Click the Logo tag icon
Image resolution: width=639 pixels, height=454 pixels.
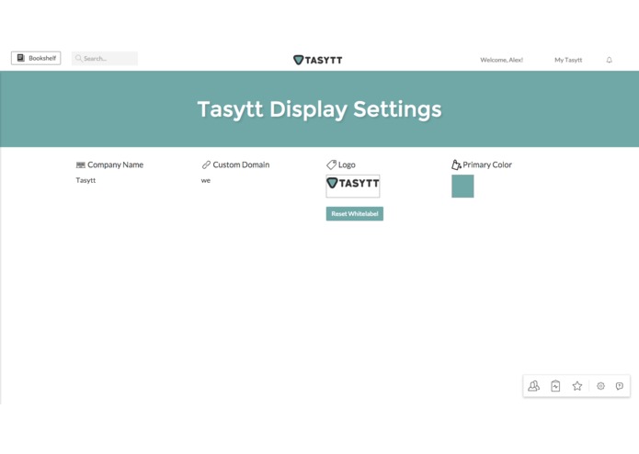click(331, 165)
